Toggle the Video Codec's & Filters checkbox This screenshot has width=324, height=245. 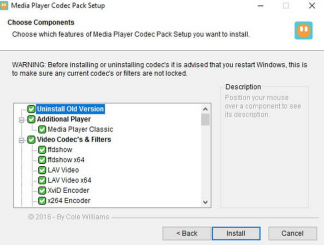click(x=31, y=139)
